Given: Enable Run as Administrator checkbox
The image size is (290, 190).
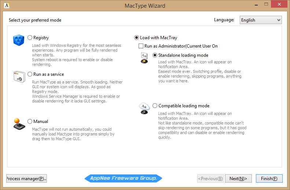Looking at the screenshot, I should (x=141, y=46).
